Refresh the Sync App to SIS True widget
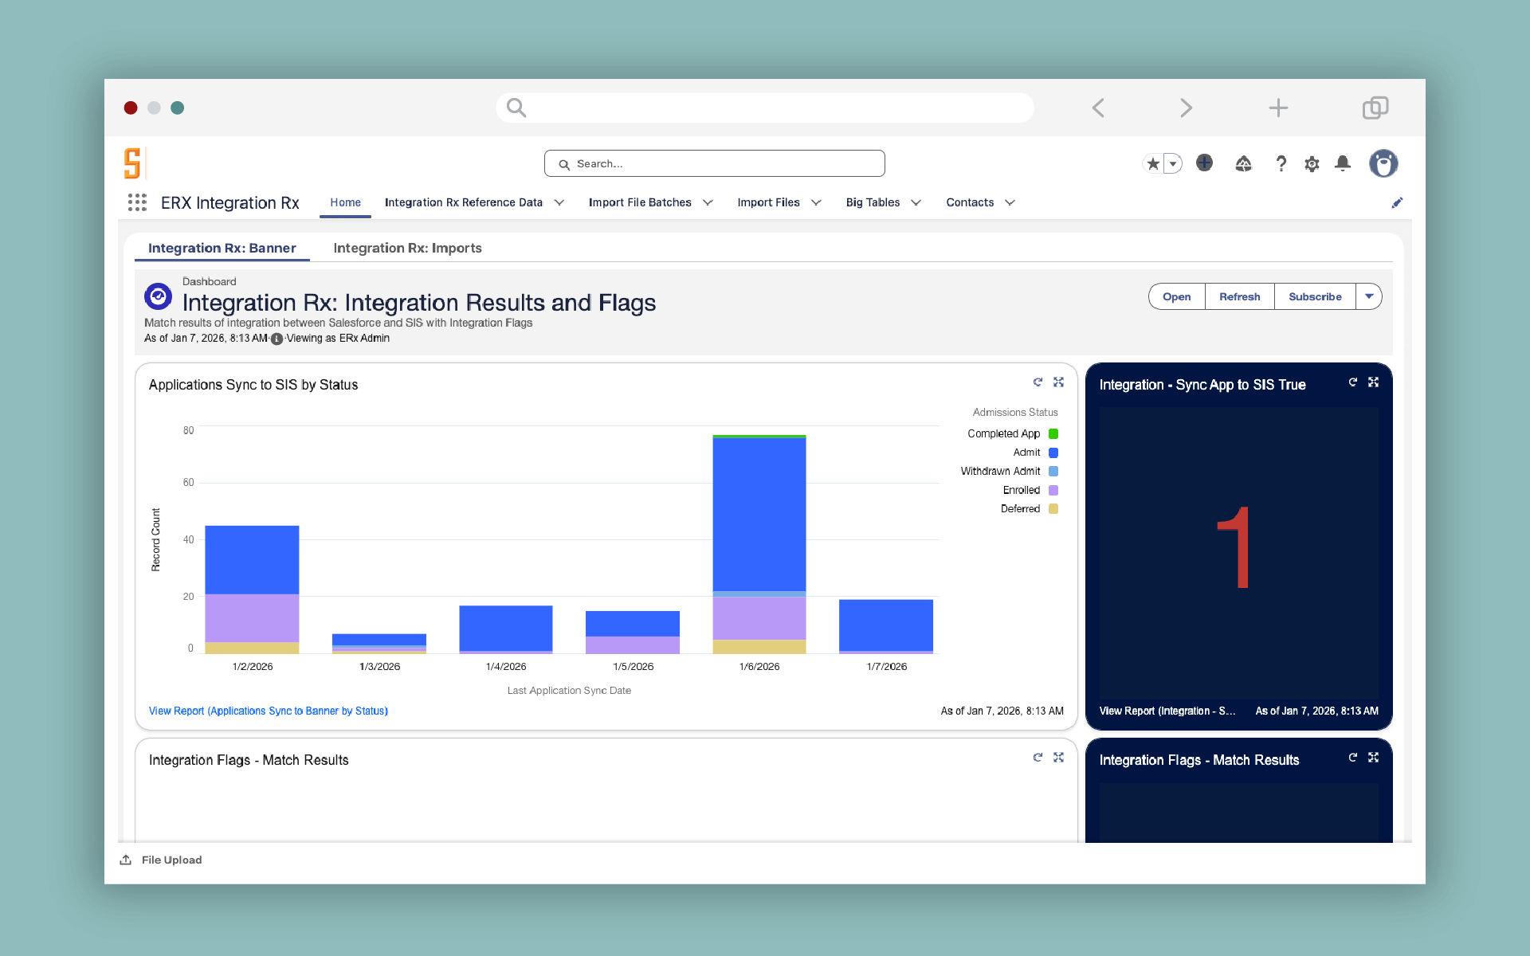The image size is (1530, 956). pyautogui.click(x=1352, y=382)
